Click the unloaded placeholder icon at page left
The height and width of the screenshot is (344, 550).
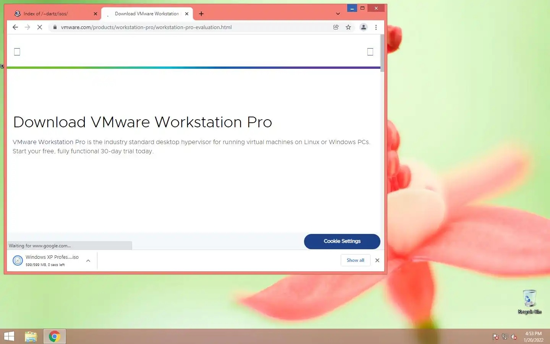[x=17, y=52]
